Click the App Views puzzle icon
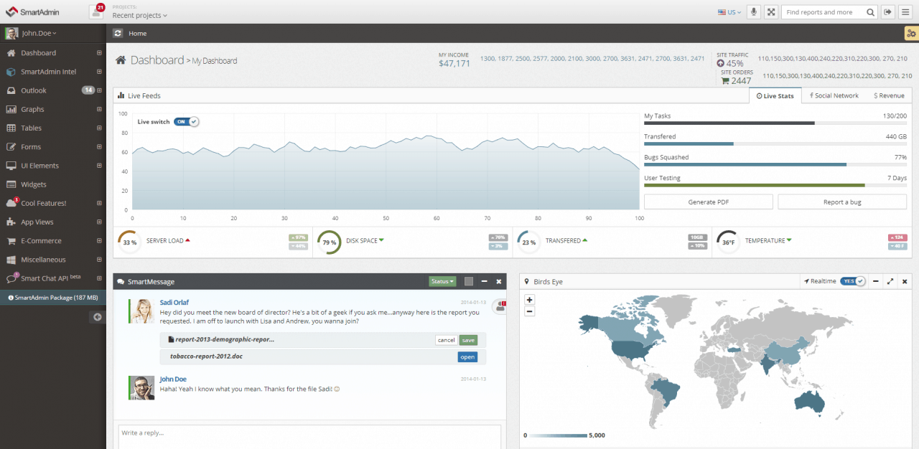 coord(11,222)
